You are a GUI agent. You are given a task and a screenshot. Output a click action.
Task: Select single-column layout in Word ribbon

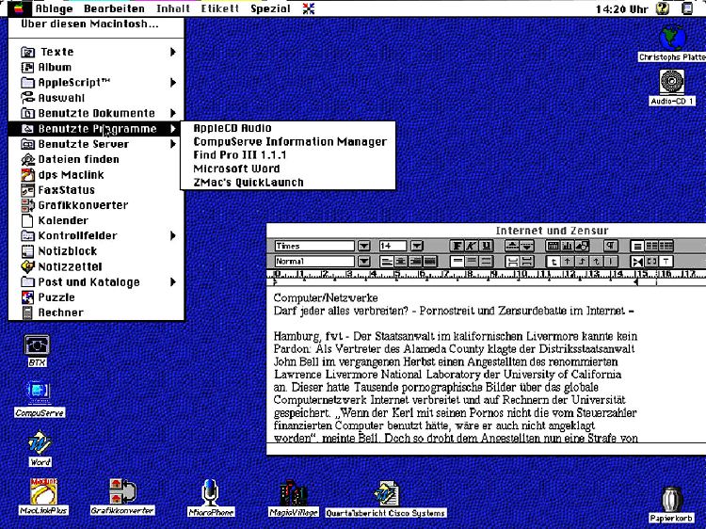pyautogui.click(x=637, y=246)
